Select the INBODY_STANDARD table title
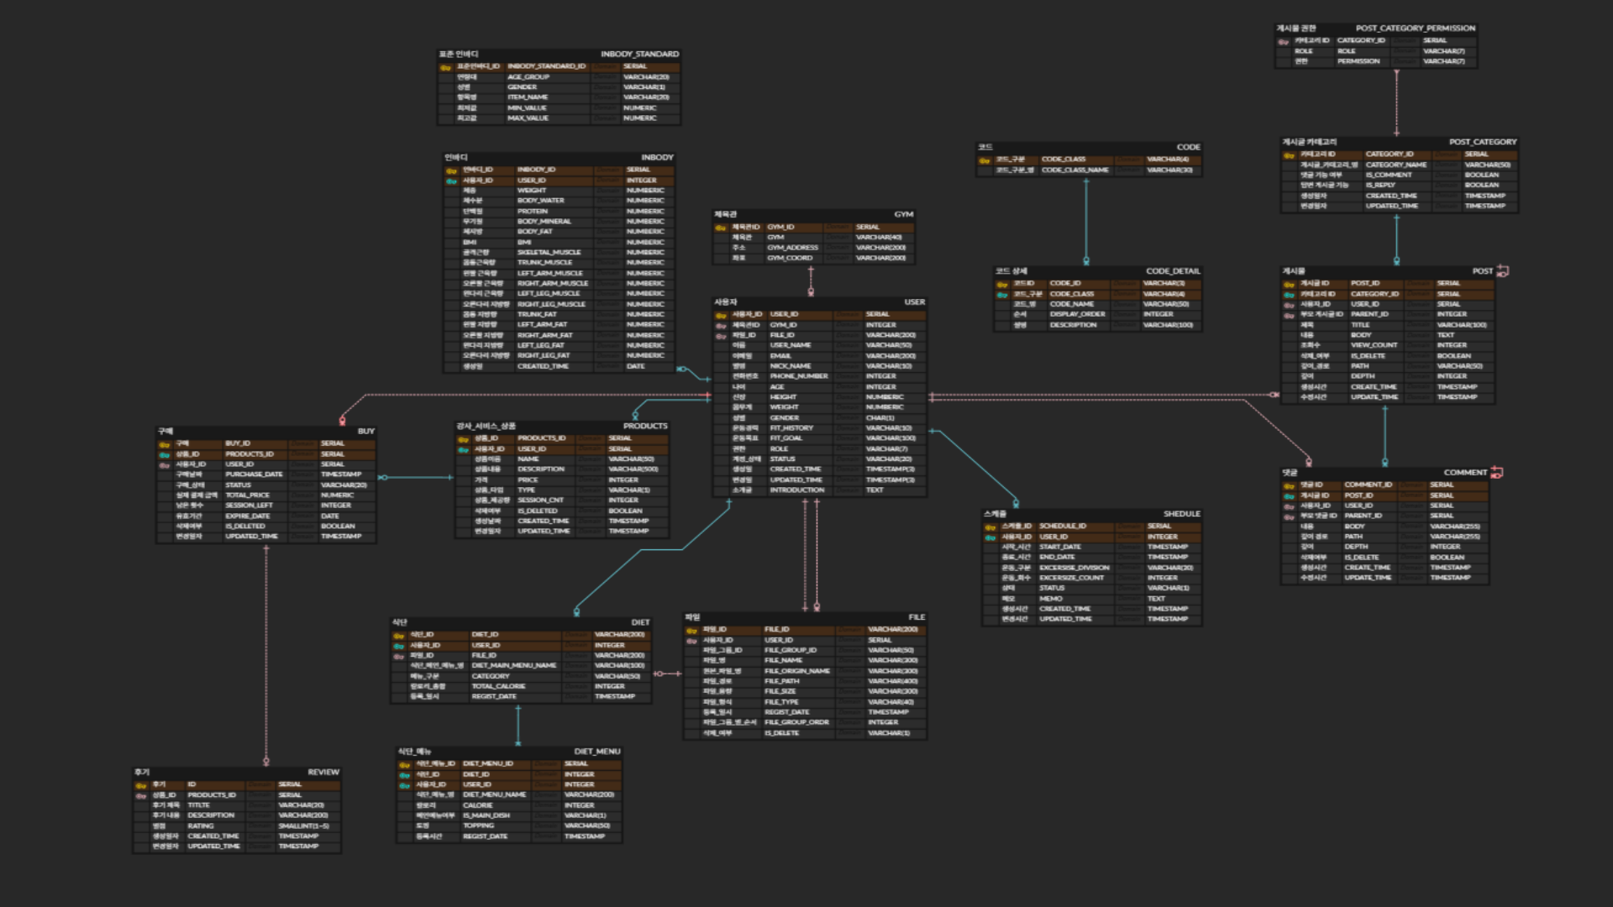1613x907 pixels. [639, 54]
